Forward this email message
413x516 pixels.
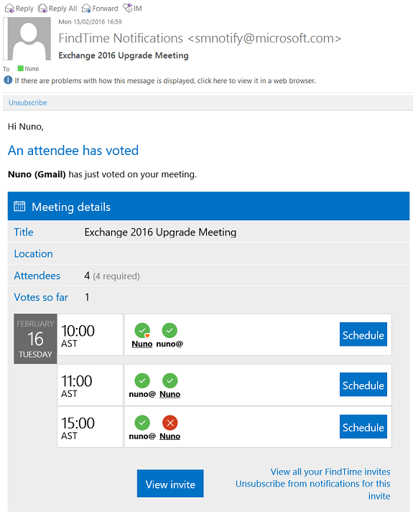pyautogui.click(x=100, y=8)
